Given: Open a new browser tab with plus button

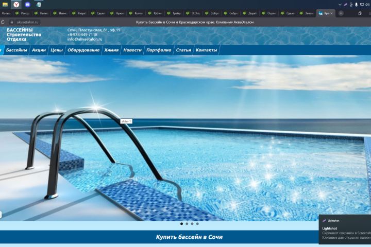Looking at the screenshot, I should 341,13.
